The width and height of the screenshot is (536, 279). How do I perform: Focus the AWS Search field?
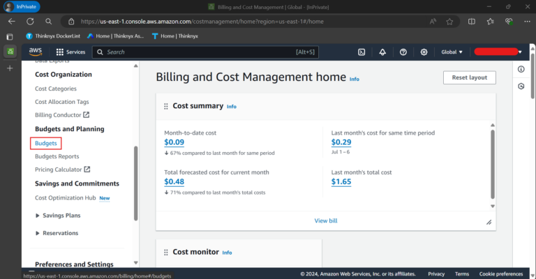click(x=205, y=52)
